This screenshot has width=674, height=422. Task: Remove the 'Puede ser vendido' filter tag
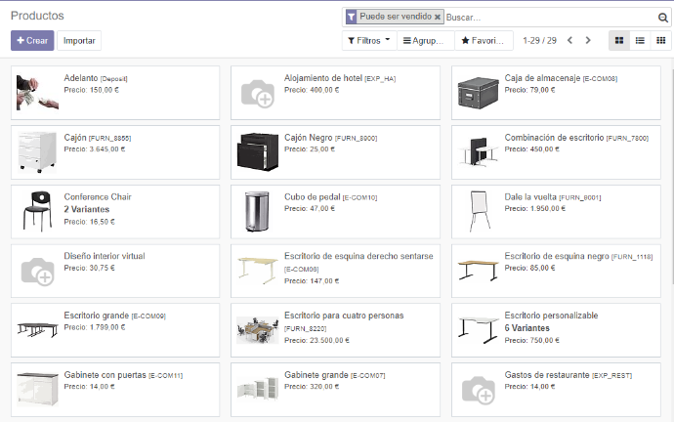coord(438,18)
